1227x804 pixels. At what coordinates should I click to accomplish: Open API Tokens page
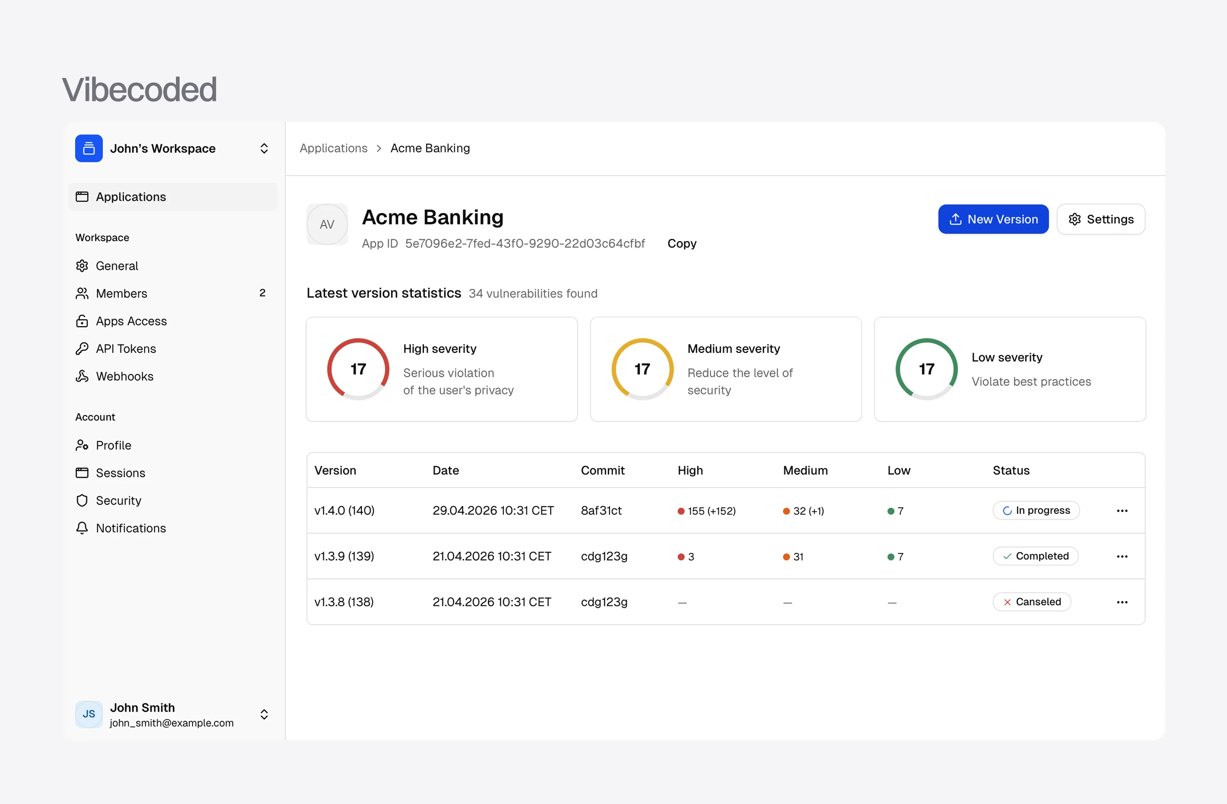pyautogui.click(x=173, y=349)
